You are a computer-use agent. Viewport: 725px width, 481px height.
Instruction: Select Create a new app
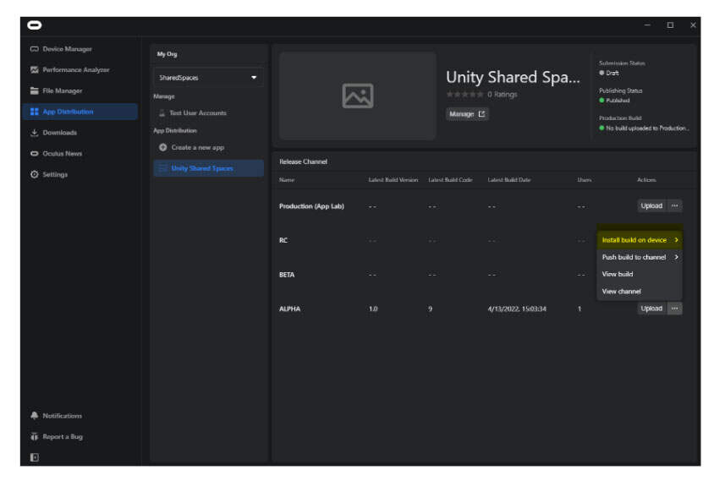point(197,147)
